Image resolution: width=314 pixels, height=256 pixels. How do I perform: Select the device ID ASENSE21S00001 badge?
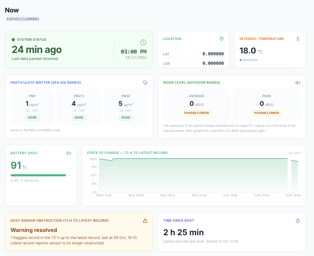pyautogui.click(x=23, y=19)
